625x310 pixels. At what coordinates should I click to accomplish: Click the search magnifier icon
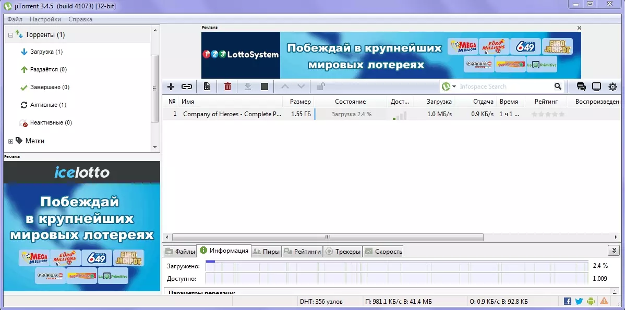click(x=558, y=86)
